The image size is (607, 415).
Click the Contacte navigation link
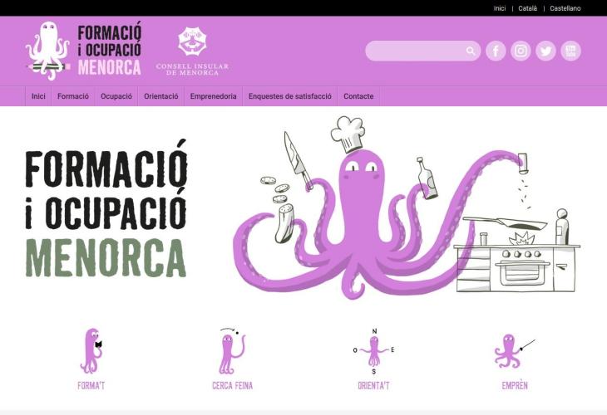click(358, 96)
